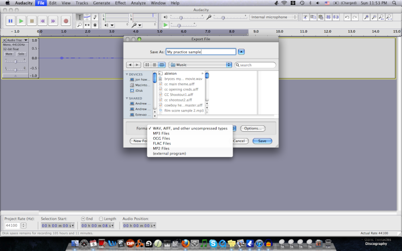
Task: Click Fit Selection in window icon
Action: click(381, 17)
